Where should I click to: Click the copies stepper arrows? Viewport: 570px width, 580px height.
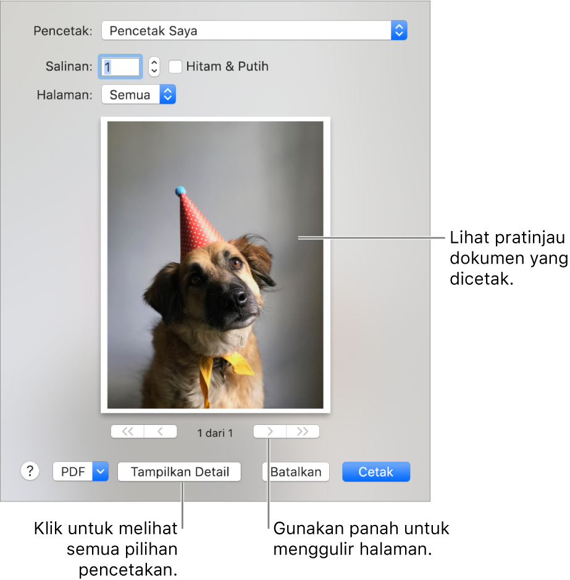tap(154, 67)
